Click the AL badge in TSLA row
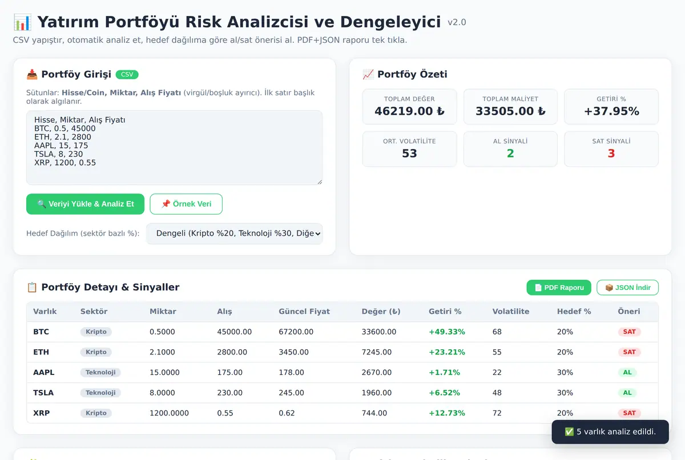The height and width of the screenshot is (460, 685). tap(627, 393)
